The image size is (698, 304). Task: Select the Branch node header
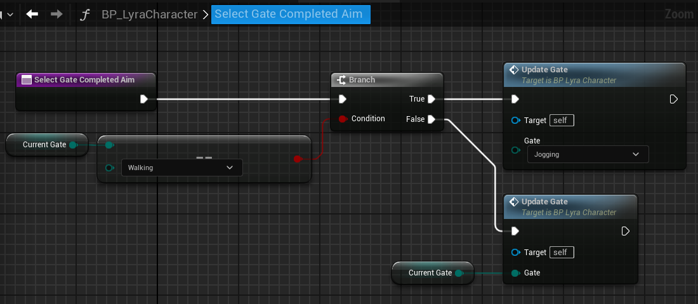[x=387, y=80]
